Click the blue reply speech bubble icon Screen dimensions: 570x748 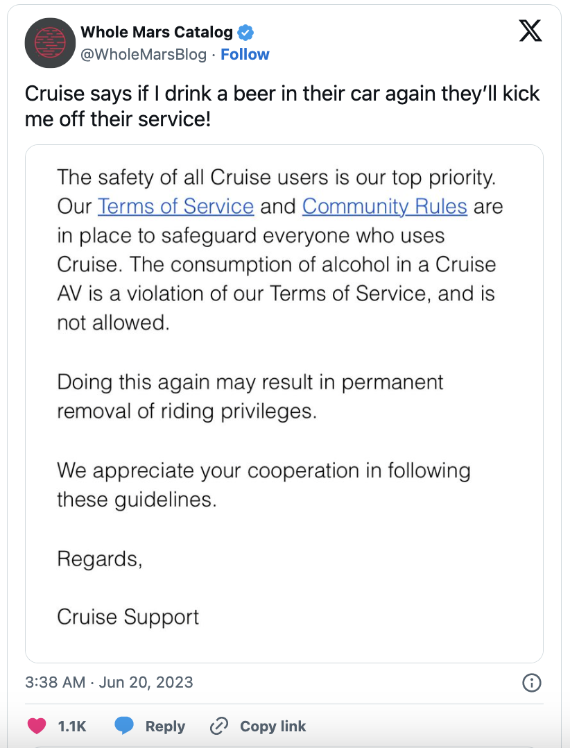click(124, 726)
